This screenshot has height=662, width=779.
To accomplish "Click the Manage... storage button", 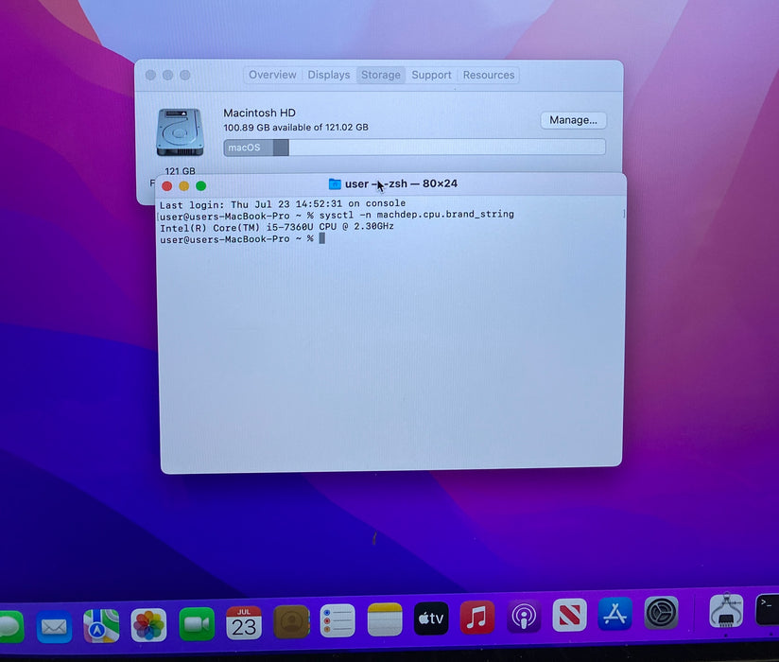I will click(x=573, y=120).
